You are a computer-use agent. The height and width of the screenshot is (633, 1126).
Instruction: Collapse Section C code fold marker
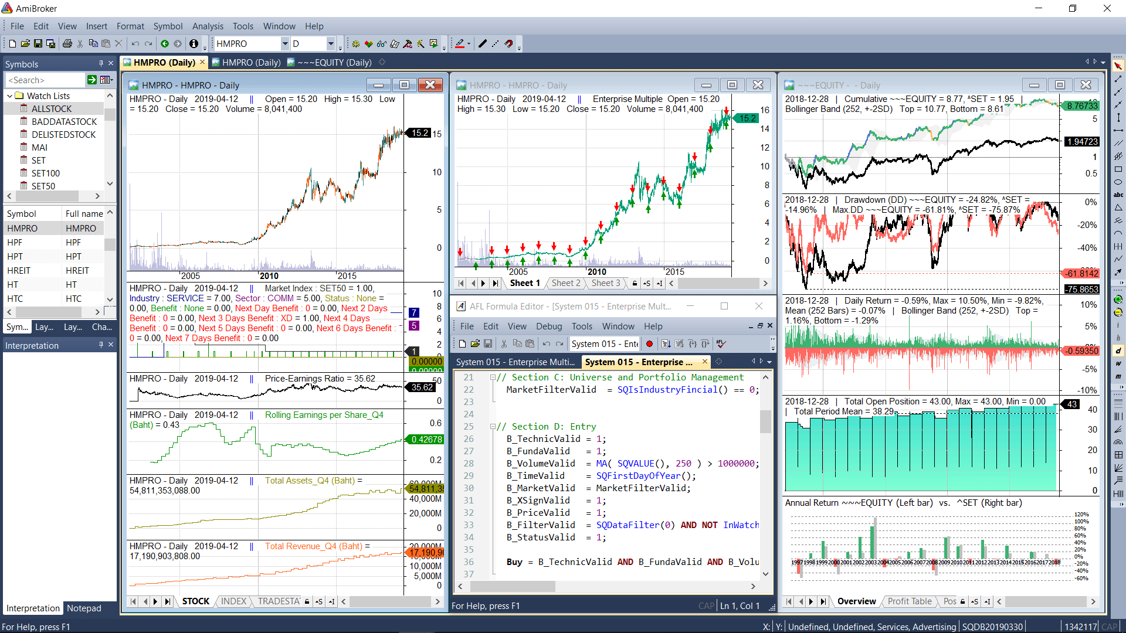(x=493, y=377)
